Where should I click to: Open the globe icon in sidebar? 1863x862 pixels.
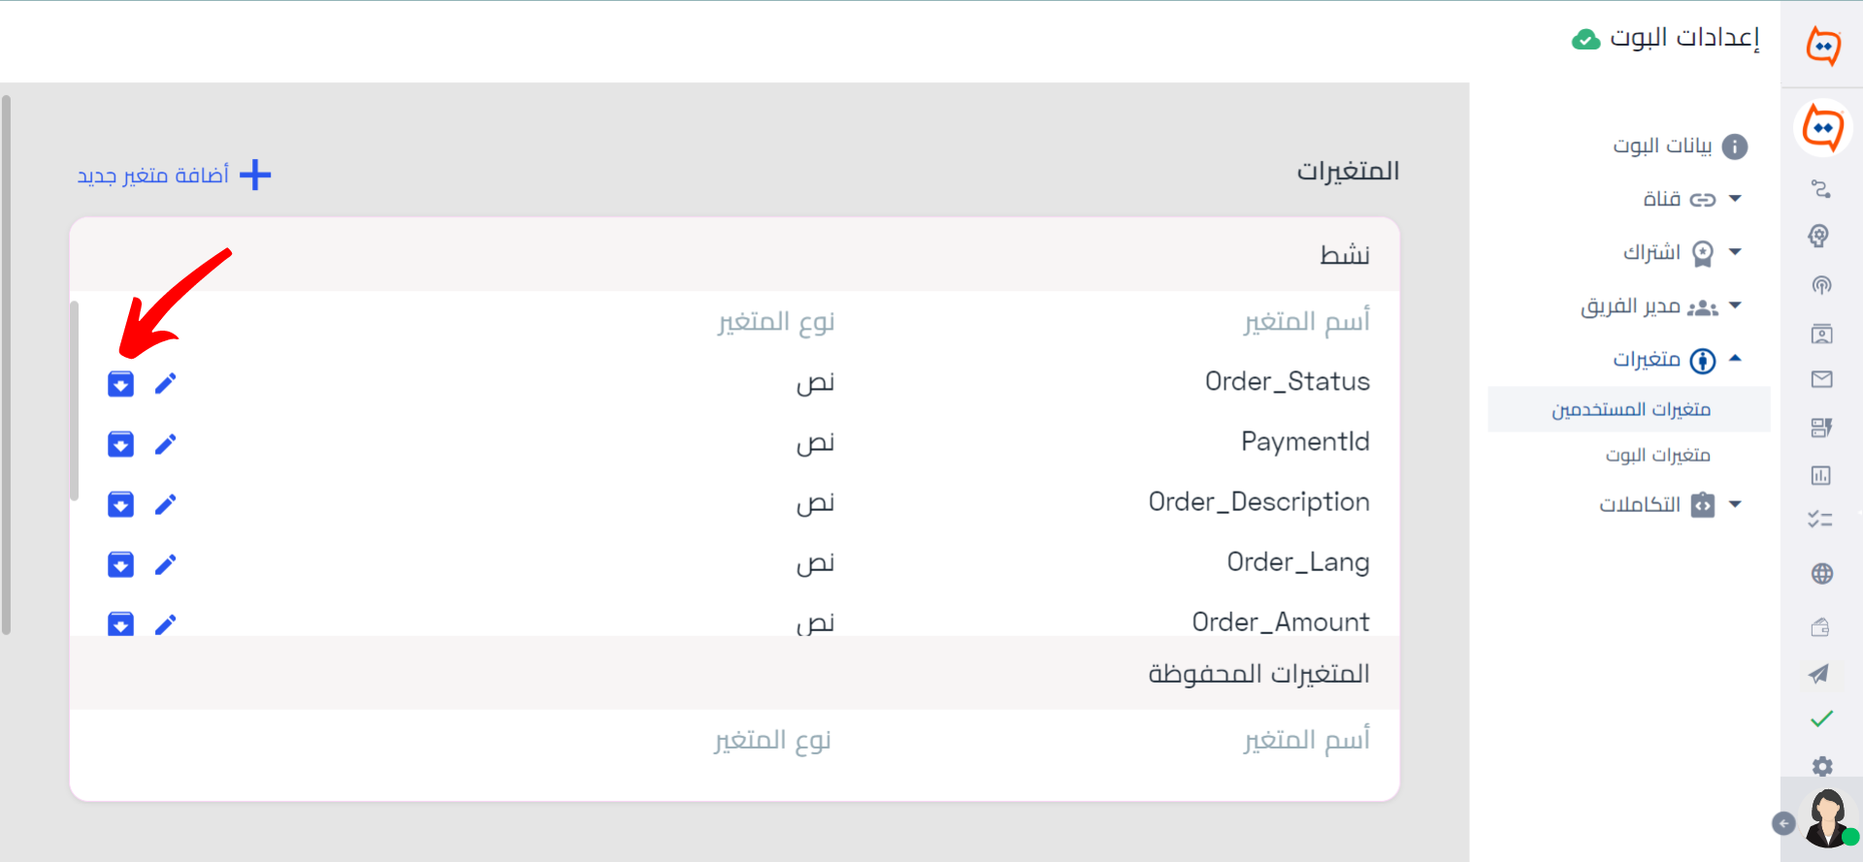pyautogui.click(x=1821, y=574)
